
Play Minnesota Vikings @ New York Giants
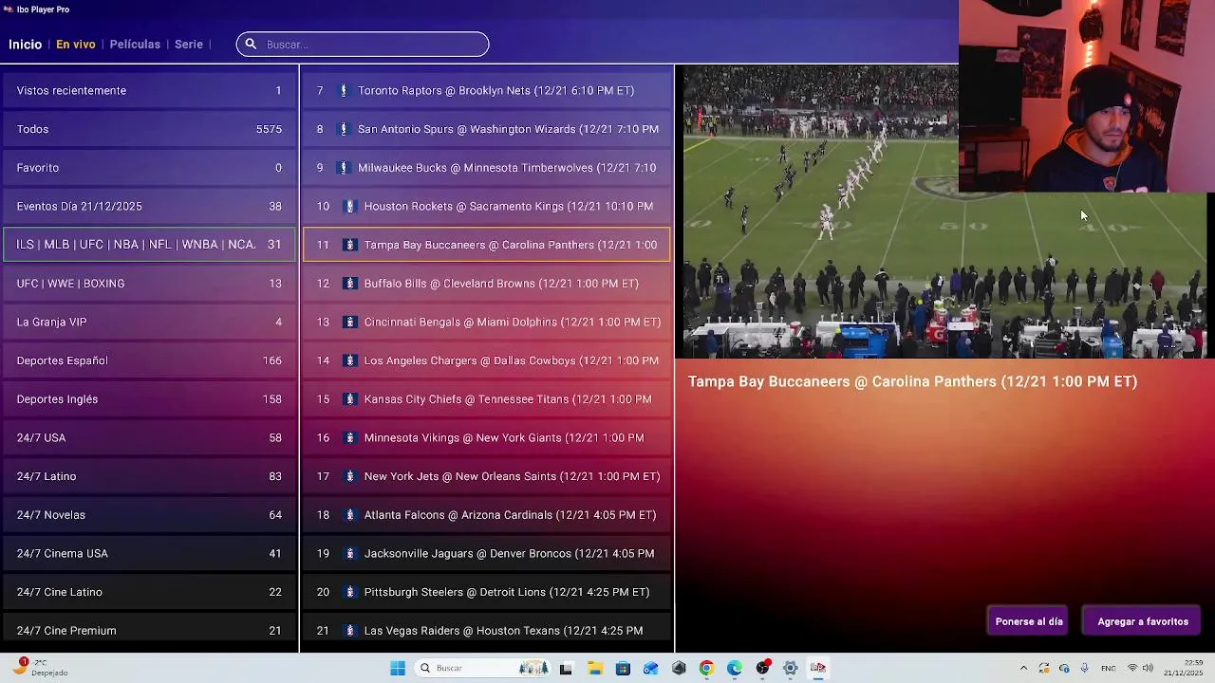point(487,438)
